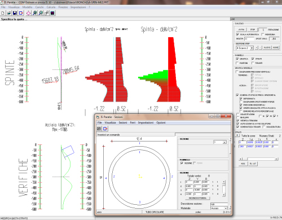Click the AVVIA button in Calcolo panel
The height and width of the screenshot is (220, 282).
241,29
